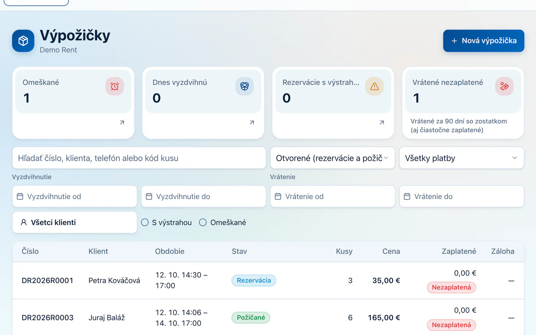This screenshot has width=536, height=335.
Task: Click calendar icon in Vrátenie od field
Action: 278,196
